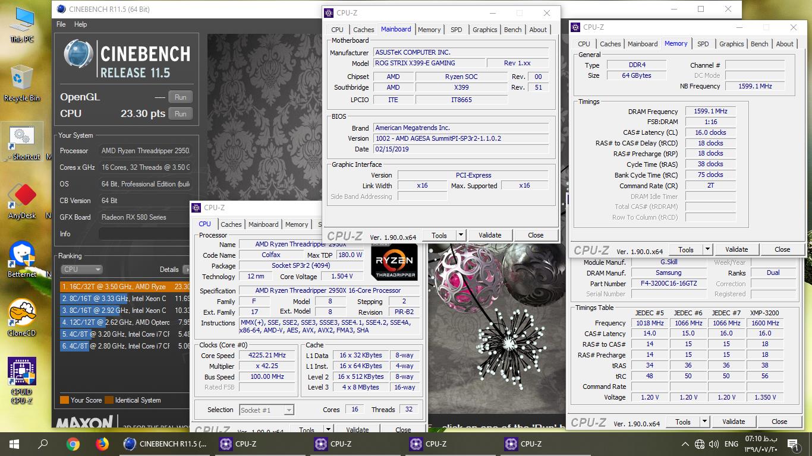Select BIOS version 1002 AGESA field
The width and height of the screenshot is (812, 456).
click(461, 138)
